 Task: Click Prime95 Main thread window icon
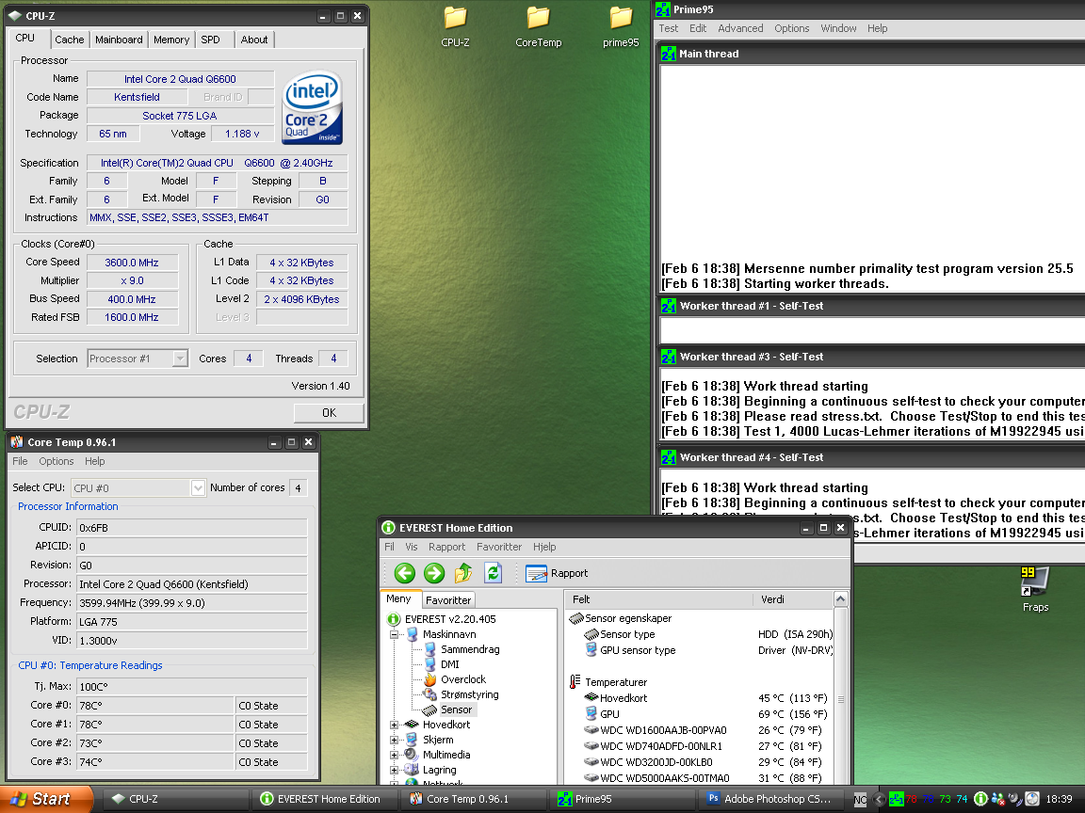coord(669,54)
